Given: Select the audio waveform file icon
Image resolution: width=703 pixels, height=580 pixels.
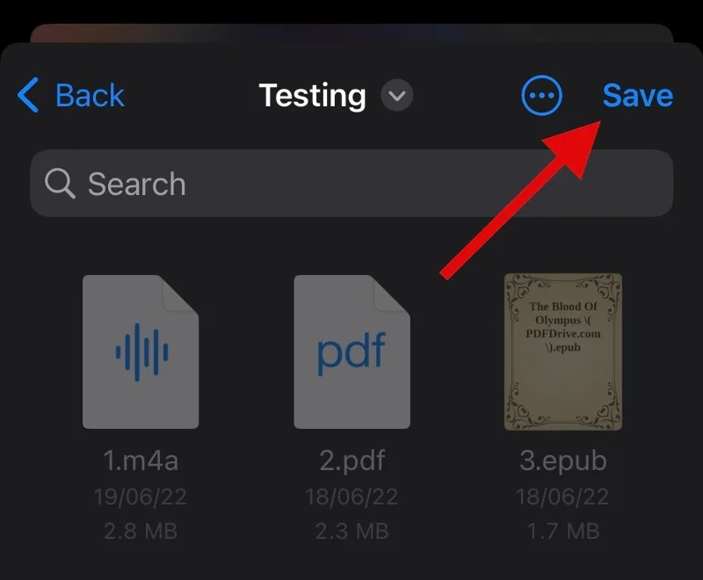Looking at the screenshot, I should click(141, 352).
